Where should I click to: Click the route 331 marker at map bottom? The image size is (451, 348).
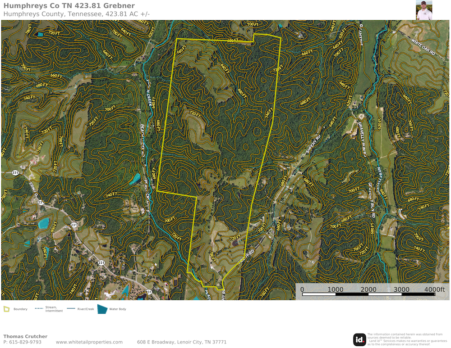149,293
